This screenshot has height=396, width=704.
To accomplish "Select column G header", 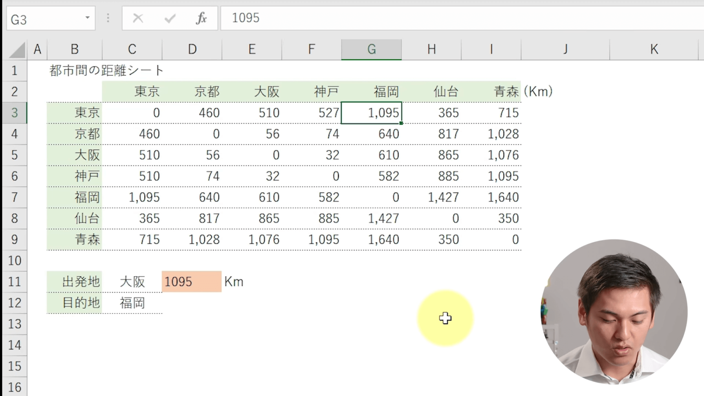I will click(x=371, y=49).
